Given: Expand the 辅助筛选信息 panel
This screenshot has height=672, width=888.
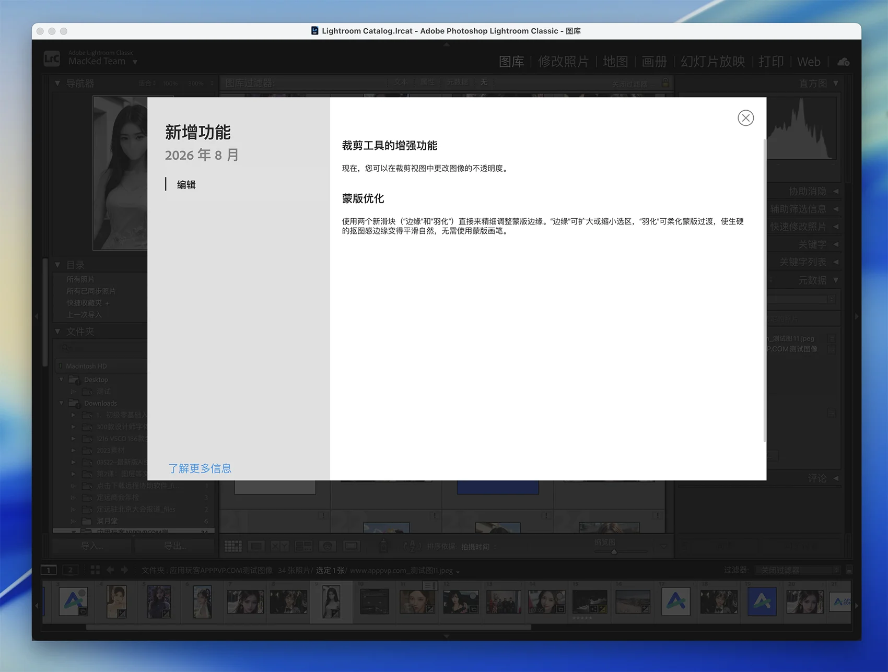Looking at the screenshot, I should tap(836, 209).
